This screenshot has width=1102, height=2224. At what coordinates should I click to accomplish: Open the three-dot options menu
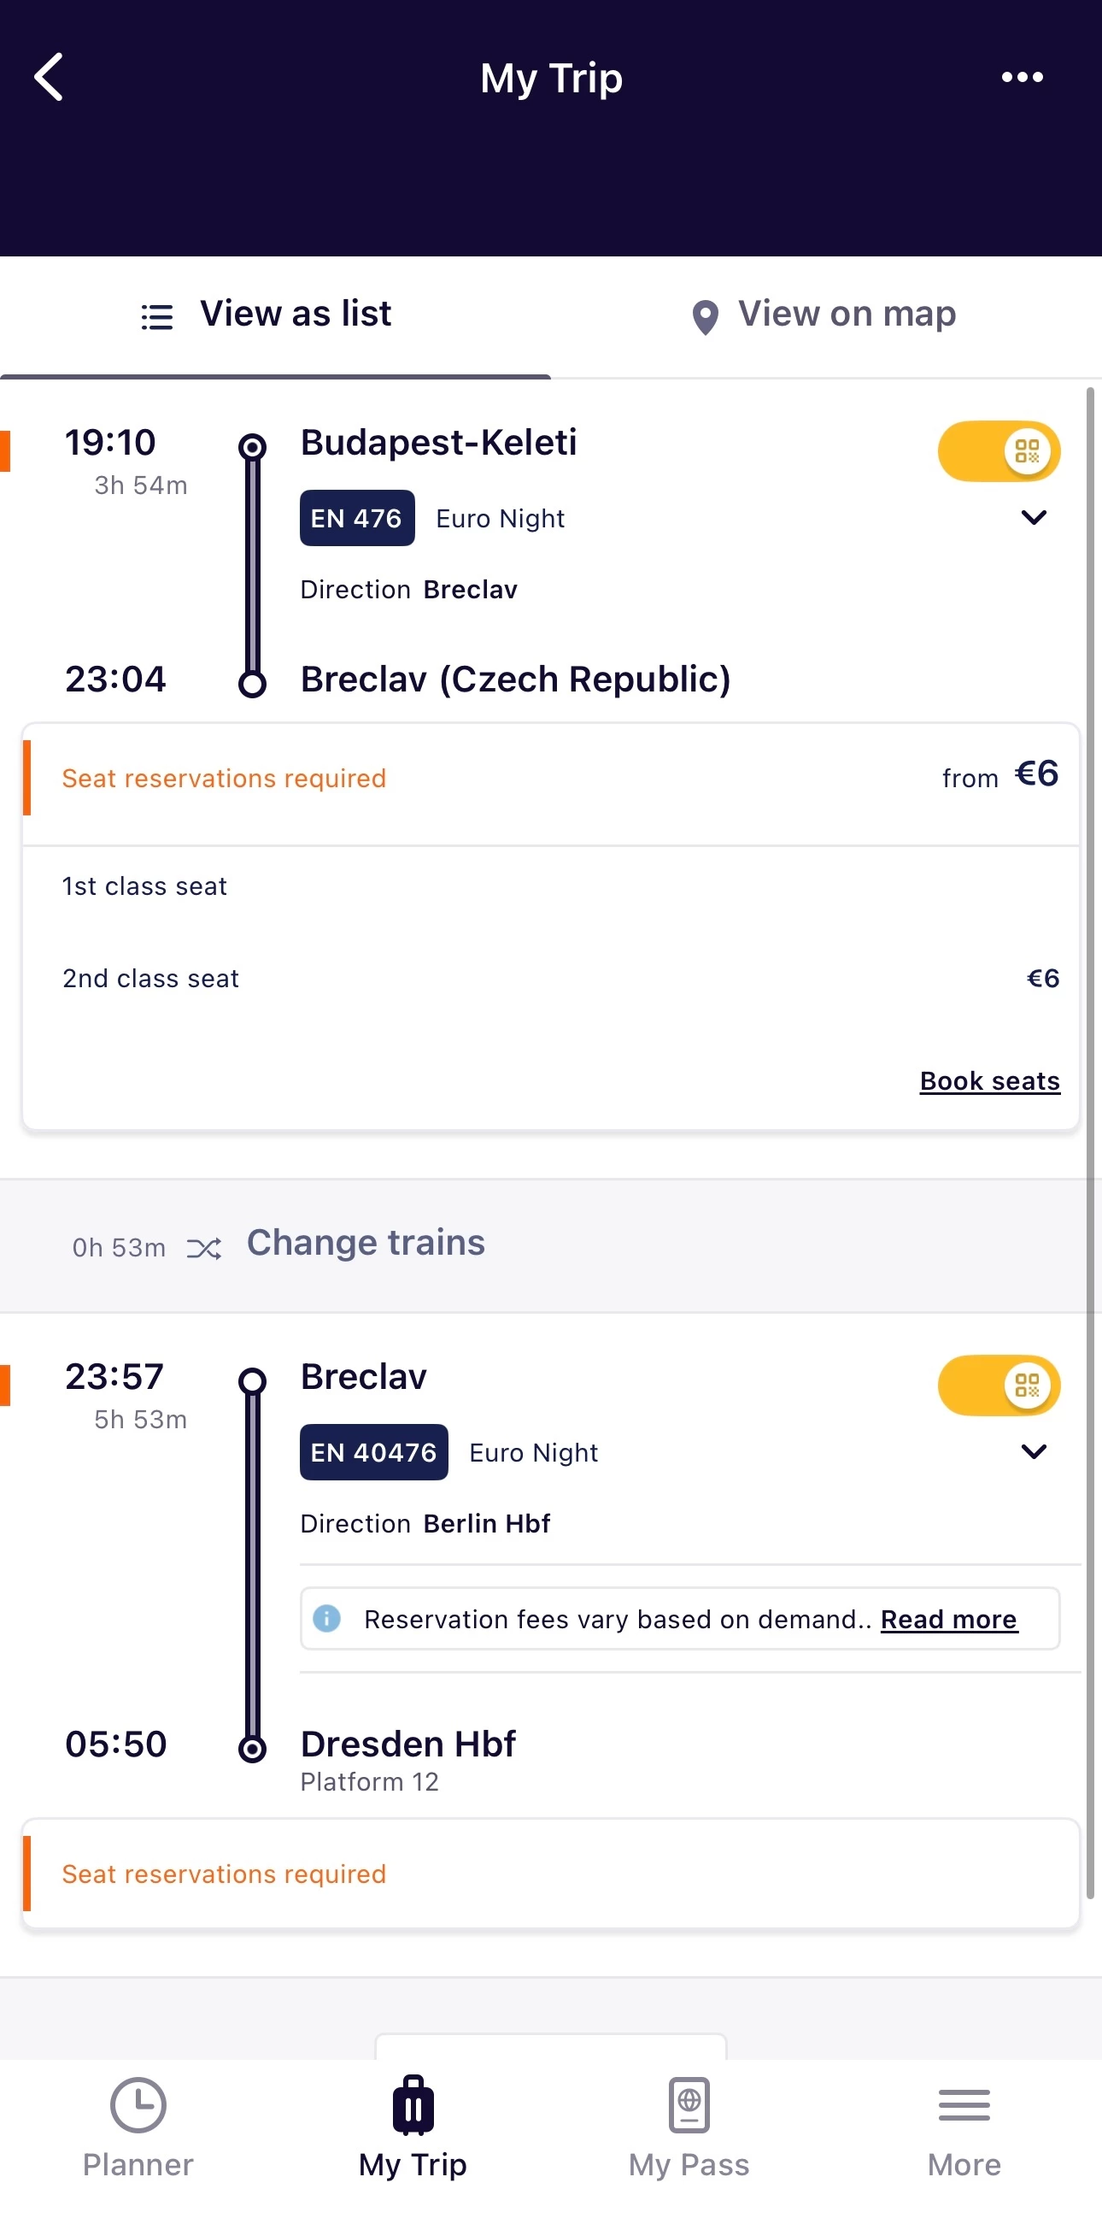1022,78
